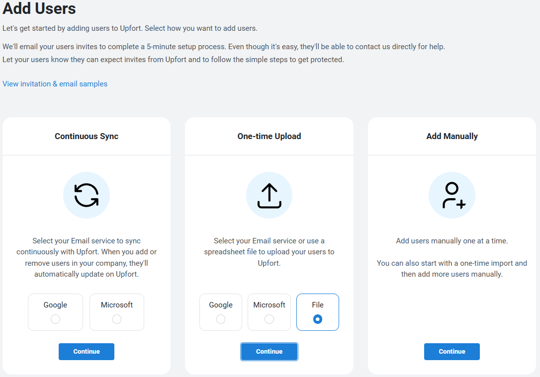The width and height of the screenshot is (540, 377).
Task: Select the File radio option
Action: 318,319
